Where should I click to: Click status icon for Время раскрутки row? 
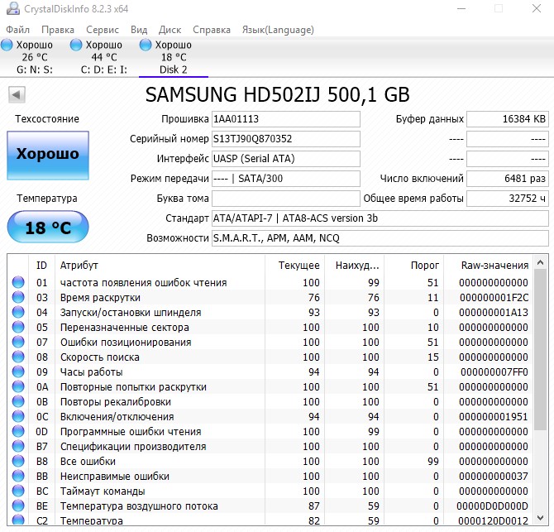(18, 298)
